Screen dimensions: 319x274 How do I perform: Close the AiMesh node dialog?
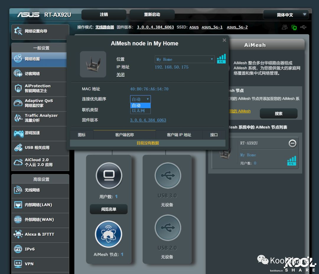(224, 40)
